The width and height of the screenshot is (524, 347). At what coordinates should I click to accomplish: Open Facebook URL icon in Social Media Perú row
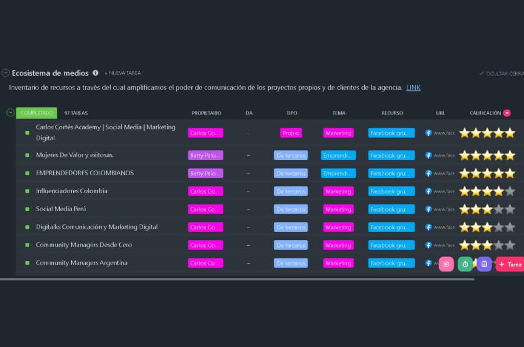point(428,209)
